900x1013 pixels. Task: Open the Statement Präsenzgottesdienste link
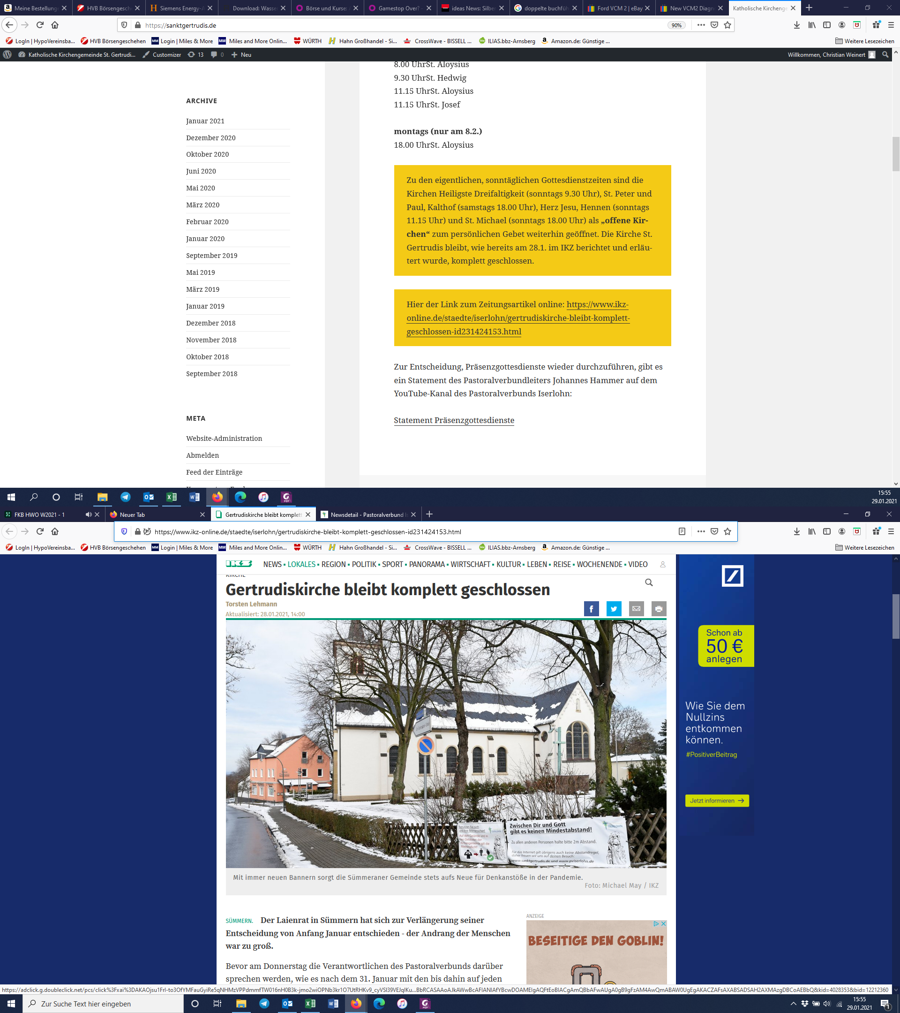click(x=454, y=420)
